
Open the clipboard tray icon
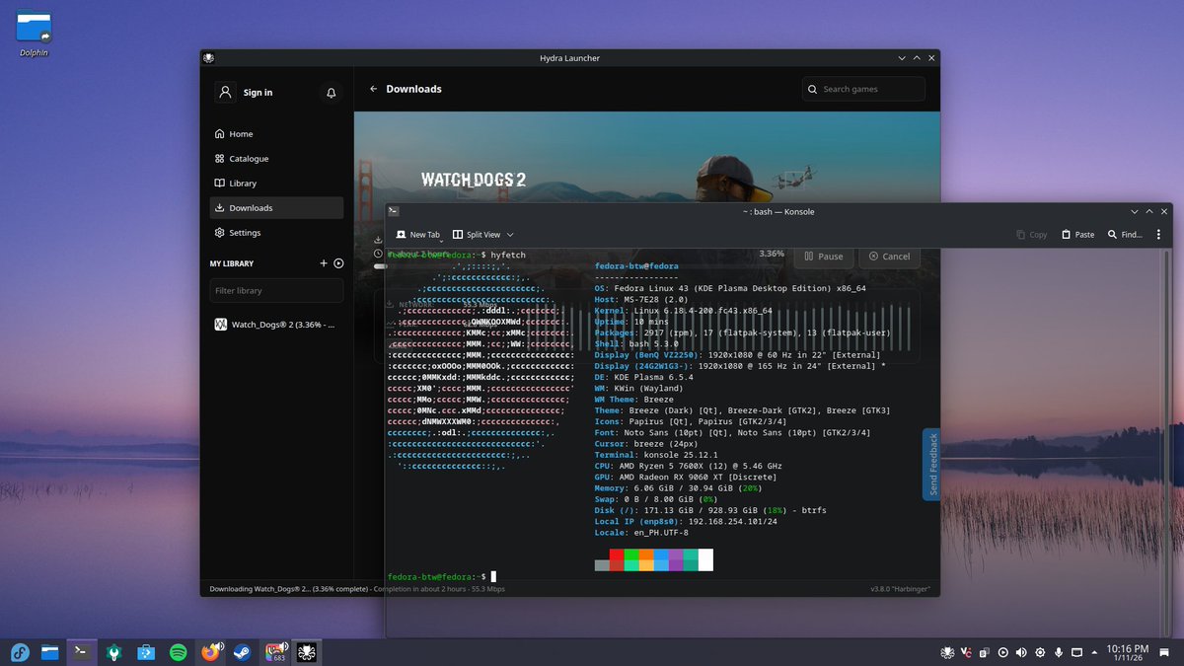coord(985,652)
